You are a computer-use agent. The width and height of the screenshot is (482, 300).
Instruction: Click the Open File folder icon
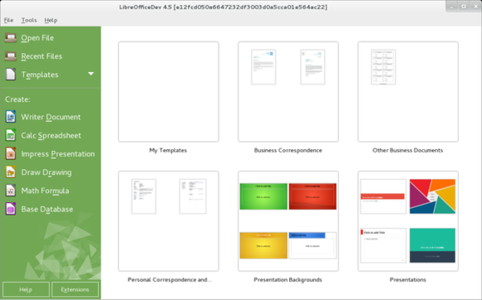pyautogui.click(x=11, y=37)
